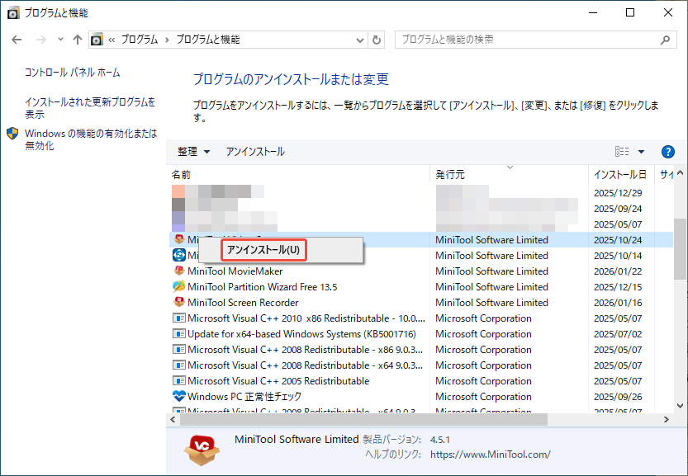Click the back navigation arrow
Viewport: 688px width, 476px height.
[17, 39]
